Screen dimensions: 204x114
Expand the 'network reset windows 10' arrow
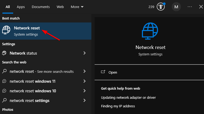click(85, 91)
